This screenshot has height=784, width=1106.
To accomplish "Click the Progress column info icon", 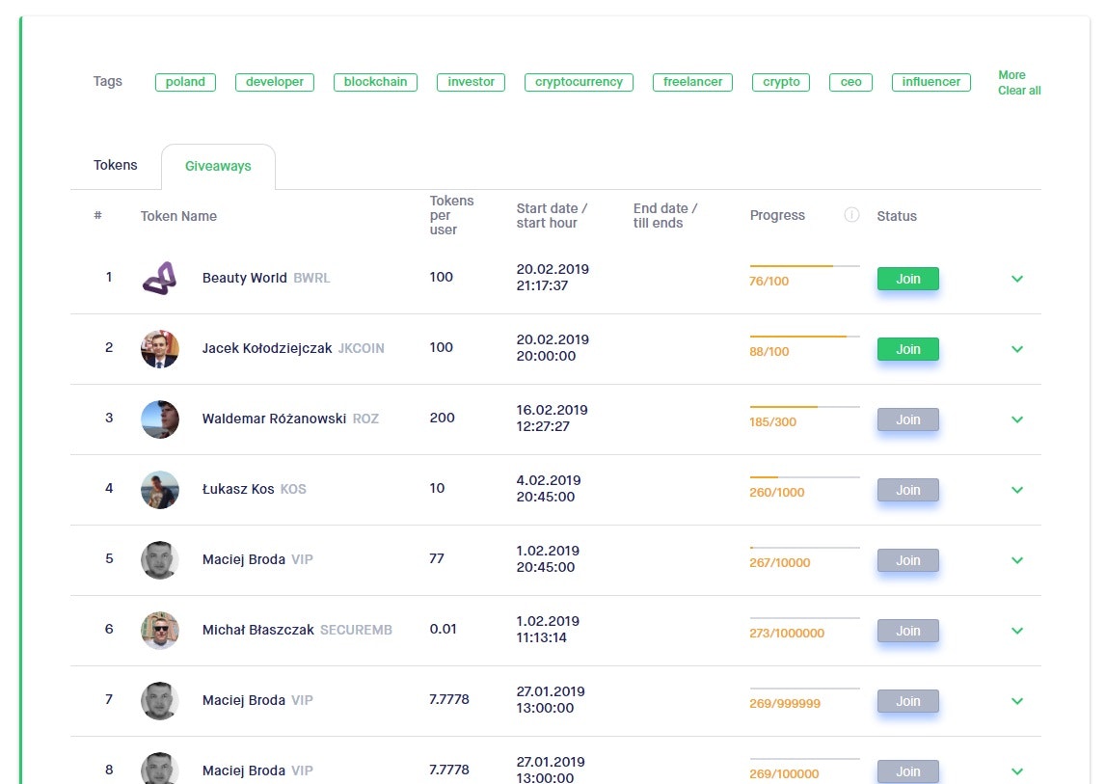I will (851, 215).
